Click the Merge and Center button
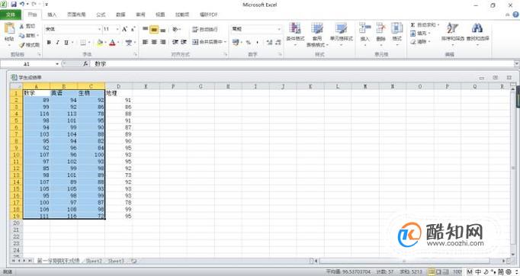The height and width of the screenshot is (276, 520). click(x=207, y=42)
